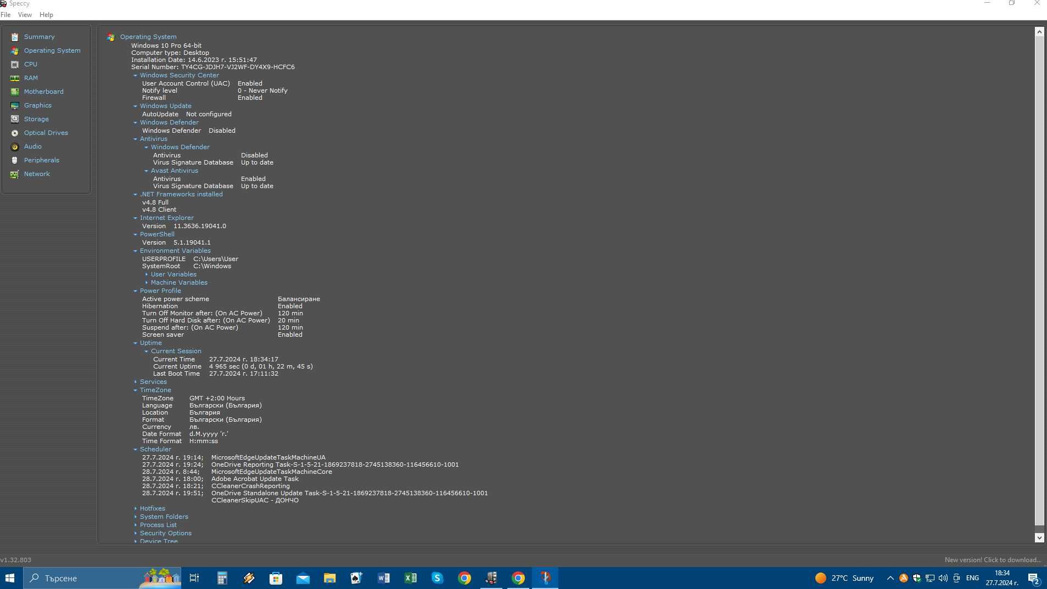Launch Word from the taskbar
The height and width of the screenshot is (589, 1047).
pyautogui.click(x=383, y=578)
